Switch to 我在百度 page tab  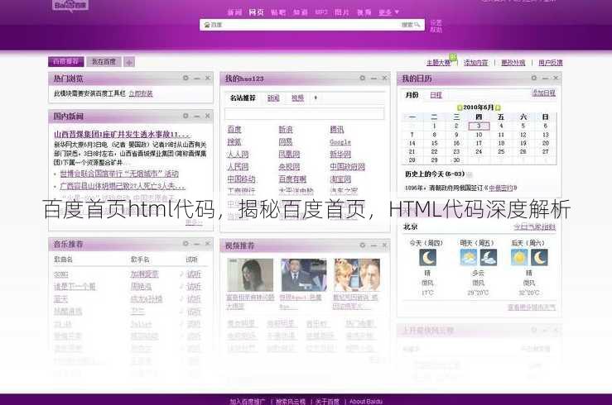tap(104, 61)
